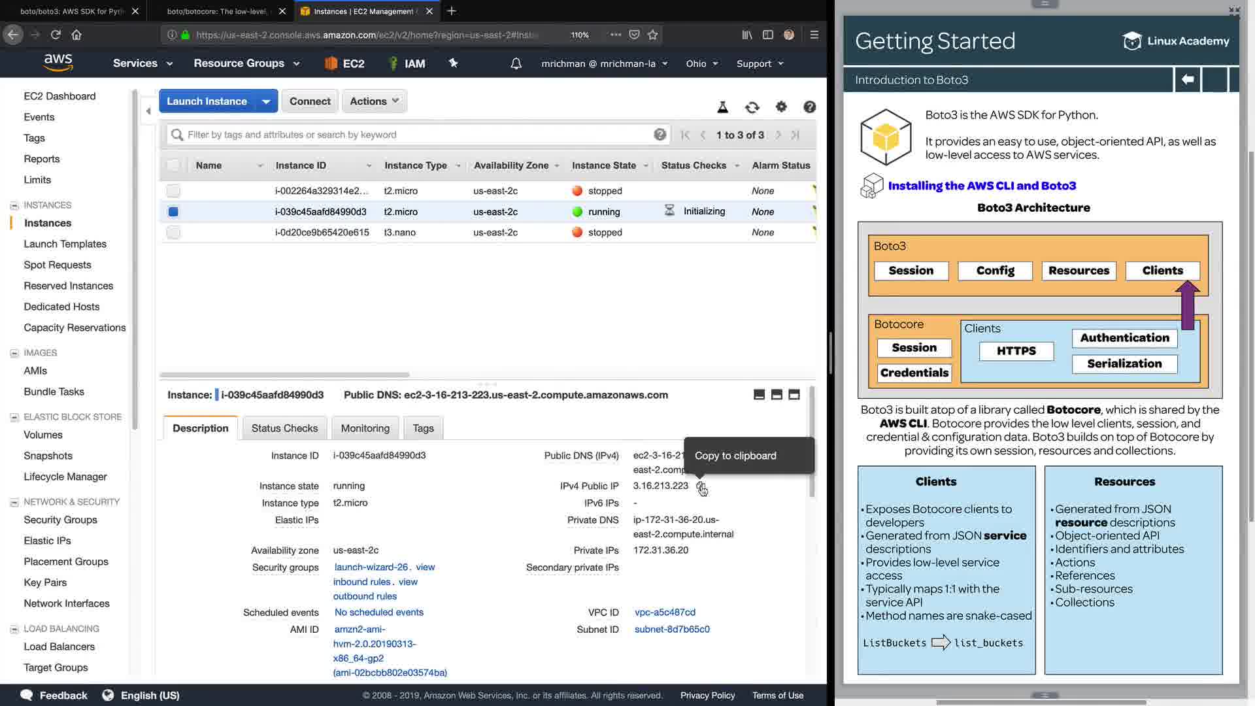Uncheck the running instance i-039c45aafd84990d3
Screen dimensions: 1255x706
(x=173, y=212)
